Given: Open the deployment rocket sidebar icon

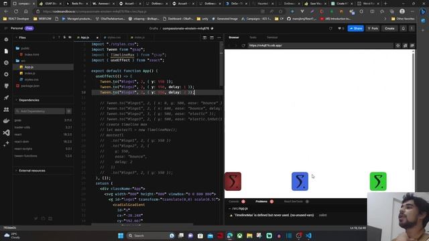Looking at the screenshot, I should point(6,98).
